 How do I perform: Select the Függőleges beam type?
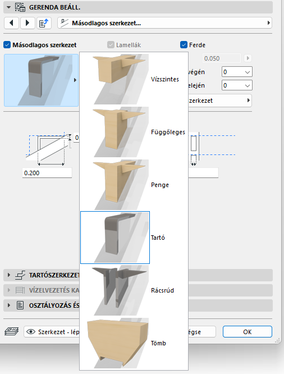(x=134, y=132)
